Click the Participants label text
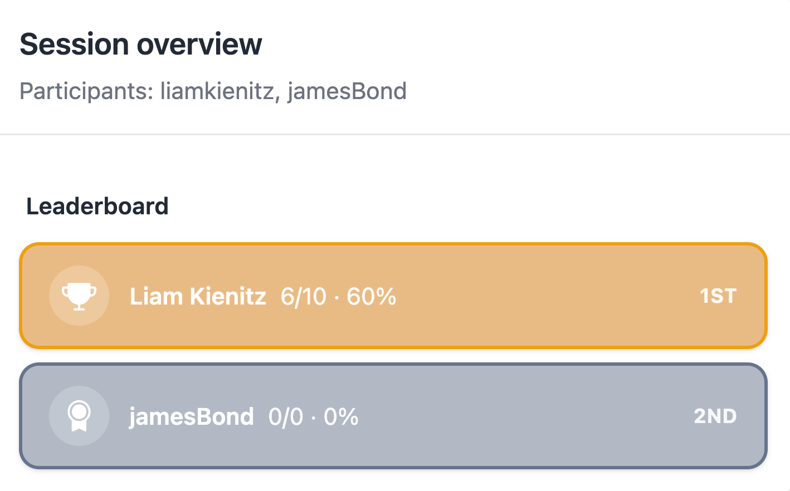This screenshot has height=491, width=790. click(86, 91)
